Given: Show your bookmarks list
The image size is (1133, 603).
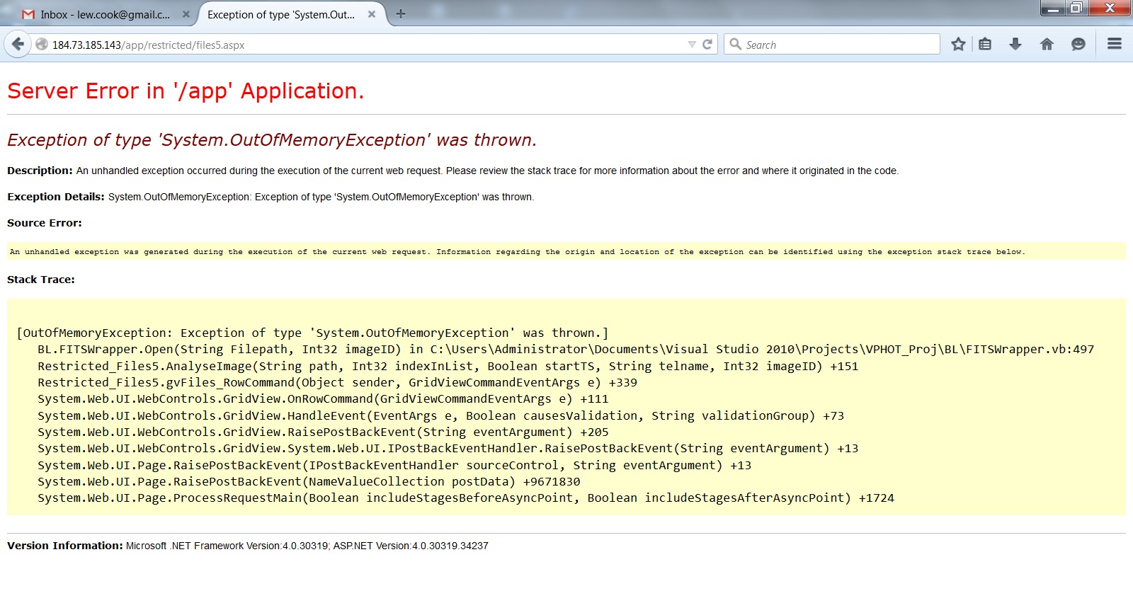Looking at the screenshot, I should 985,44.
